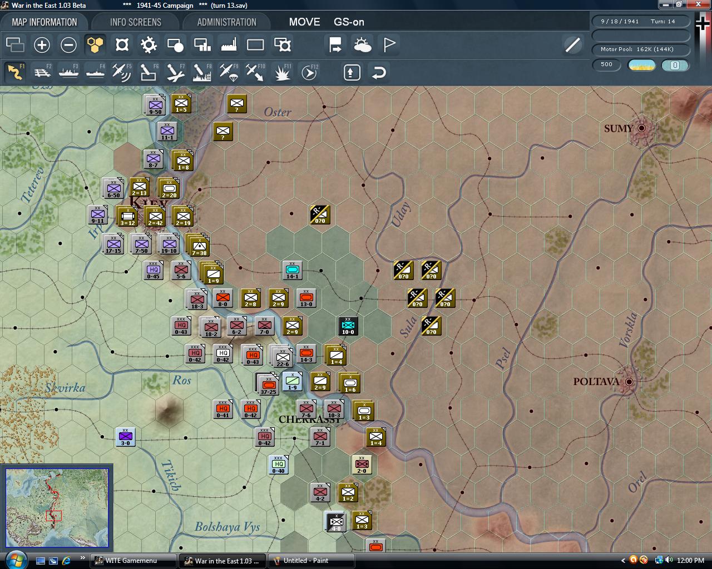Click Internet Explorer quick launch icon
712x569 pixels.
pos(67,561)
